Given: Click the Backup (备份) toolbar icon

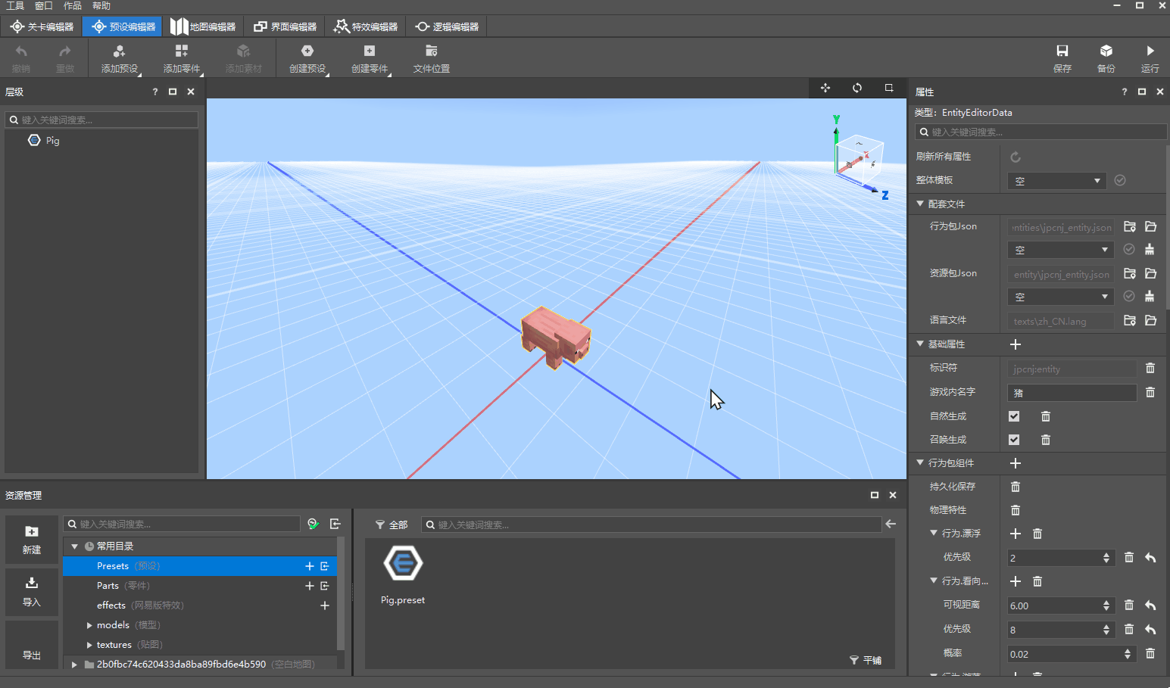Looking at the screenshot, I should [1106, 51].
